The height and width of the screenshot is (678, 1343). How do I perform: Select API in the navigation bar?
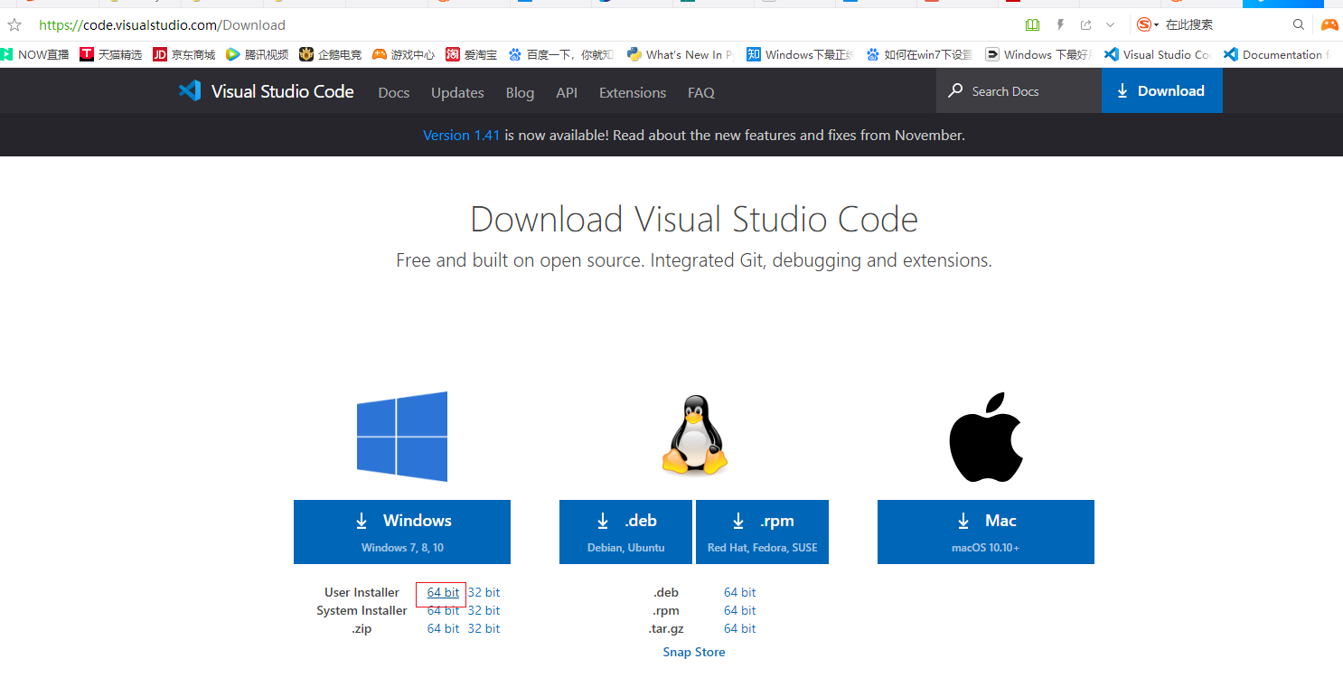(567, 92)
